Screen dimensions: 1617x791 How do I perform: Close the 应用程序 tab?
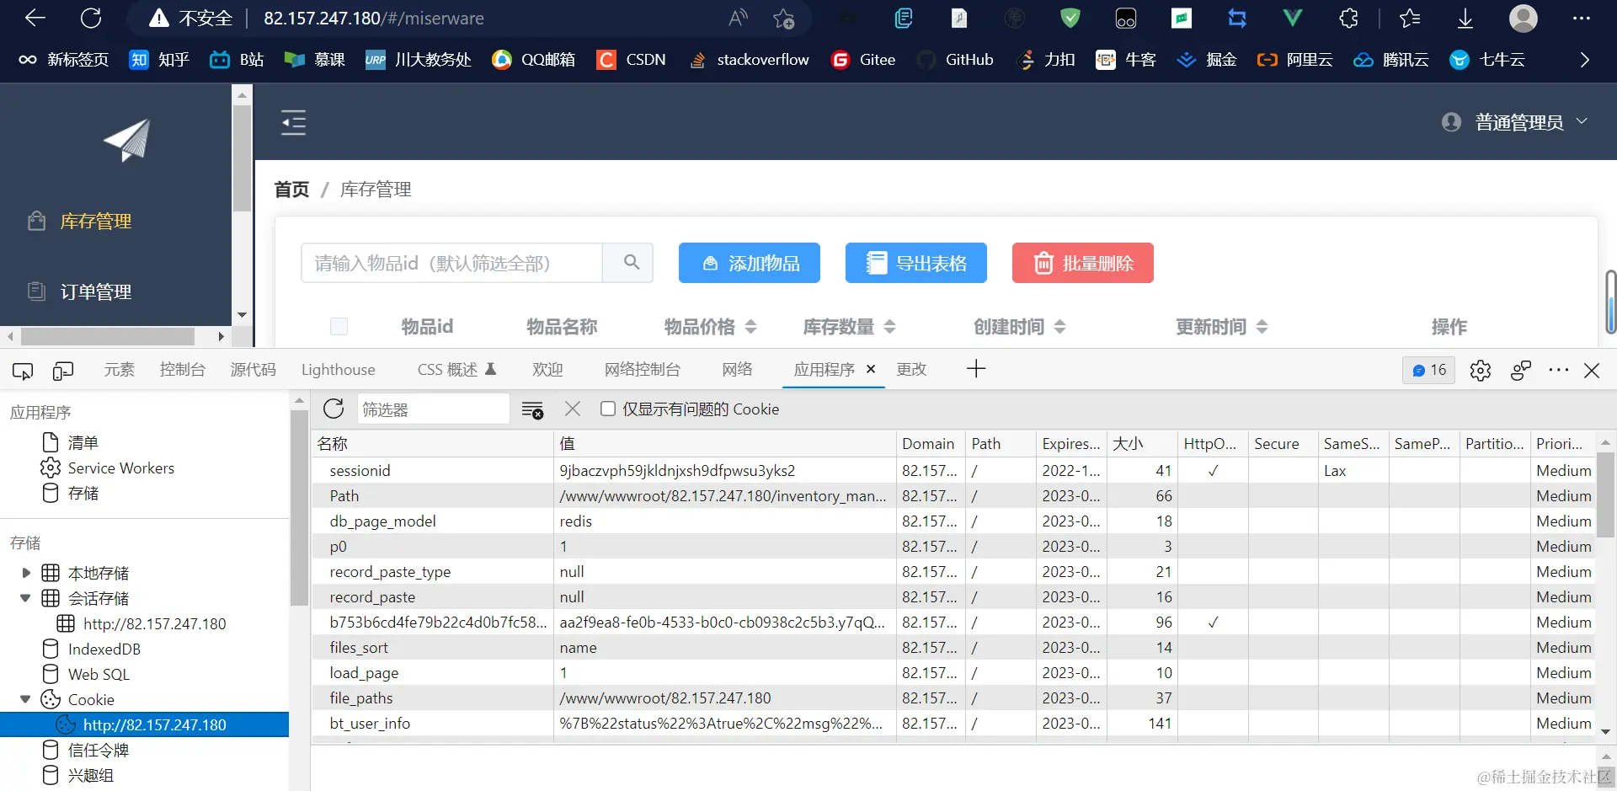coord(871,369)
